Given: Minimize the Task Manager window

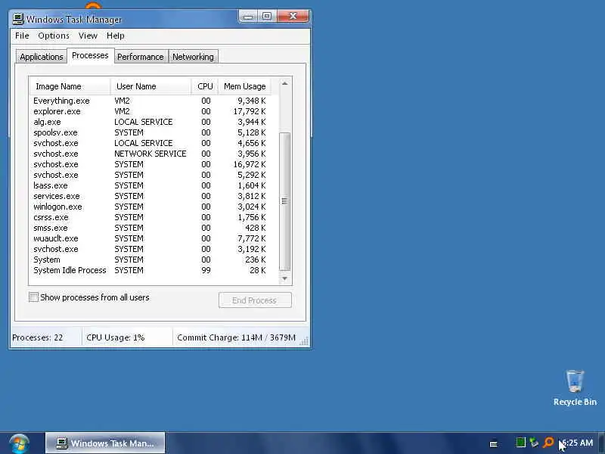Looking at the screenshot, I should tap(248, 17).
